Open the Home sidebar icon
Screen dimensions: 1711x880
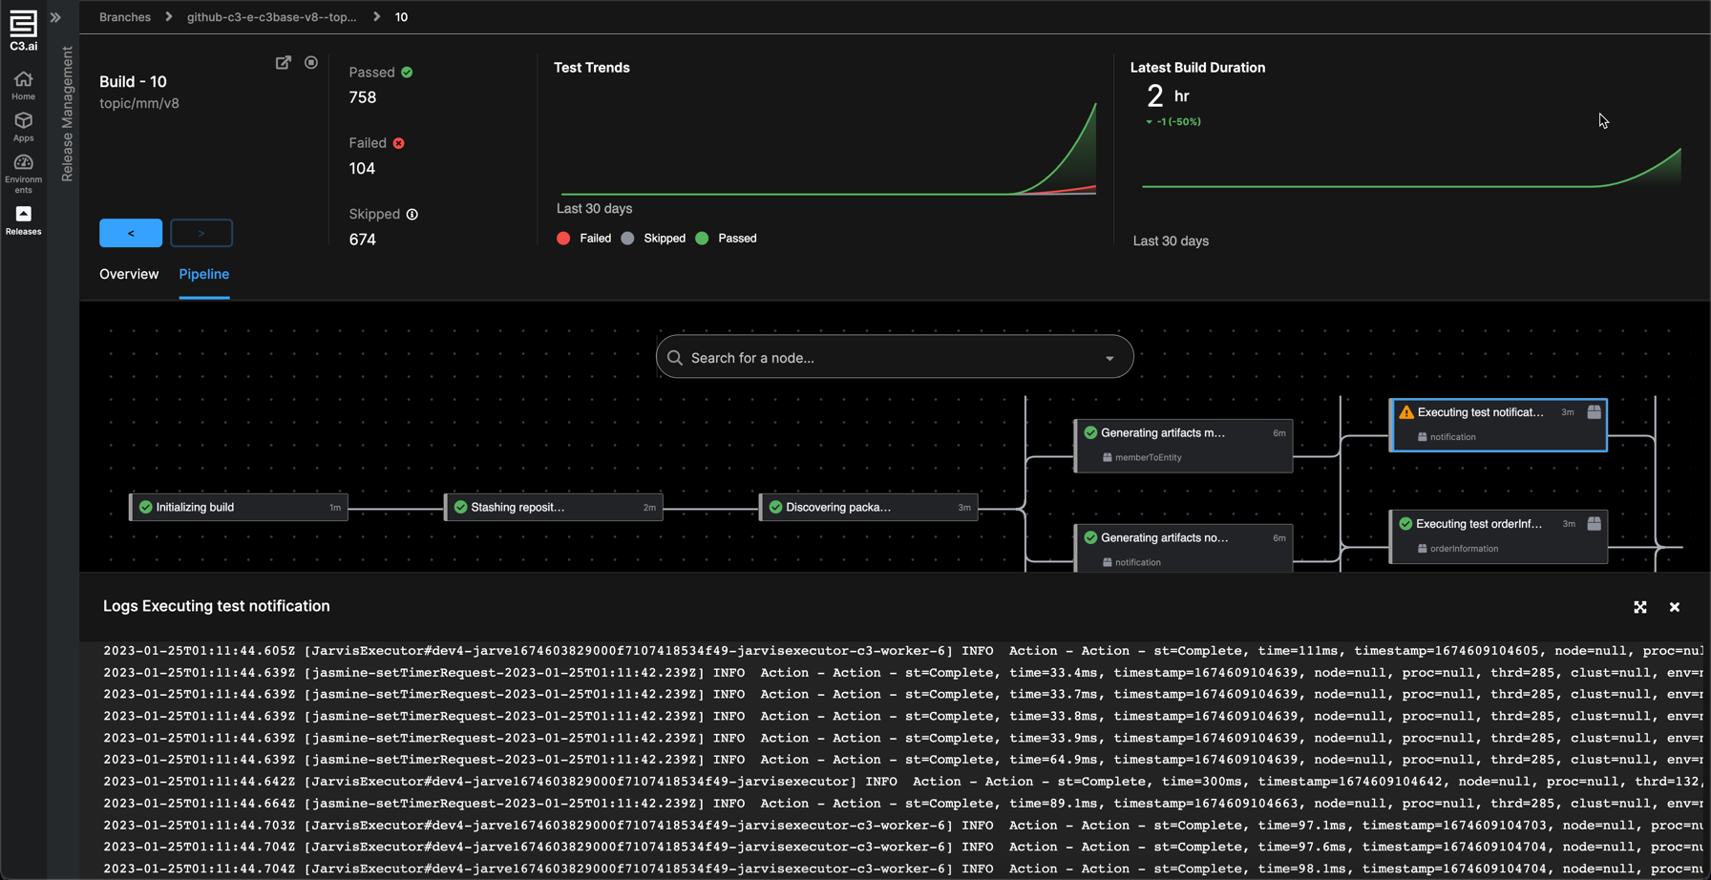point(23,85)
